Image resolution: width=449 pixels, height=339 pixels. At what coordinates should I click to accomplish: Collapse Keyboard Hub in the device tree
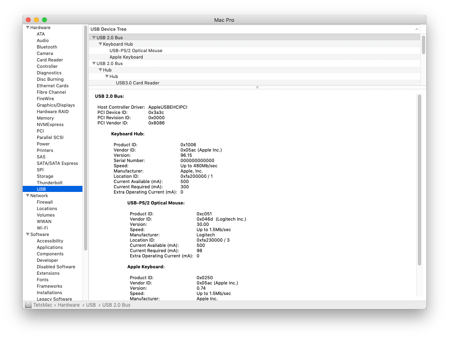[x=100, y=44]
